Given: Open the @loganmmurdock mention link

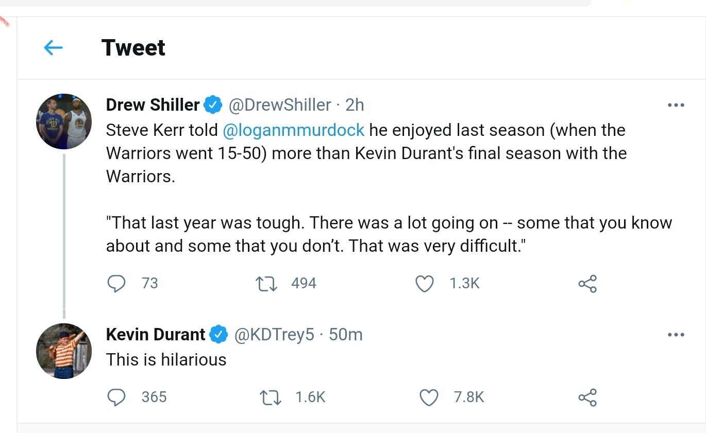Looking at the screenshot, I should coord(294,130).
